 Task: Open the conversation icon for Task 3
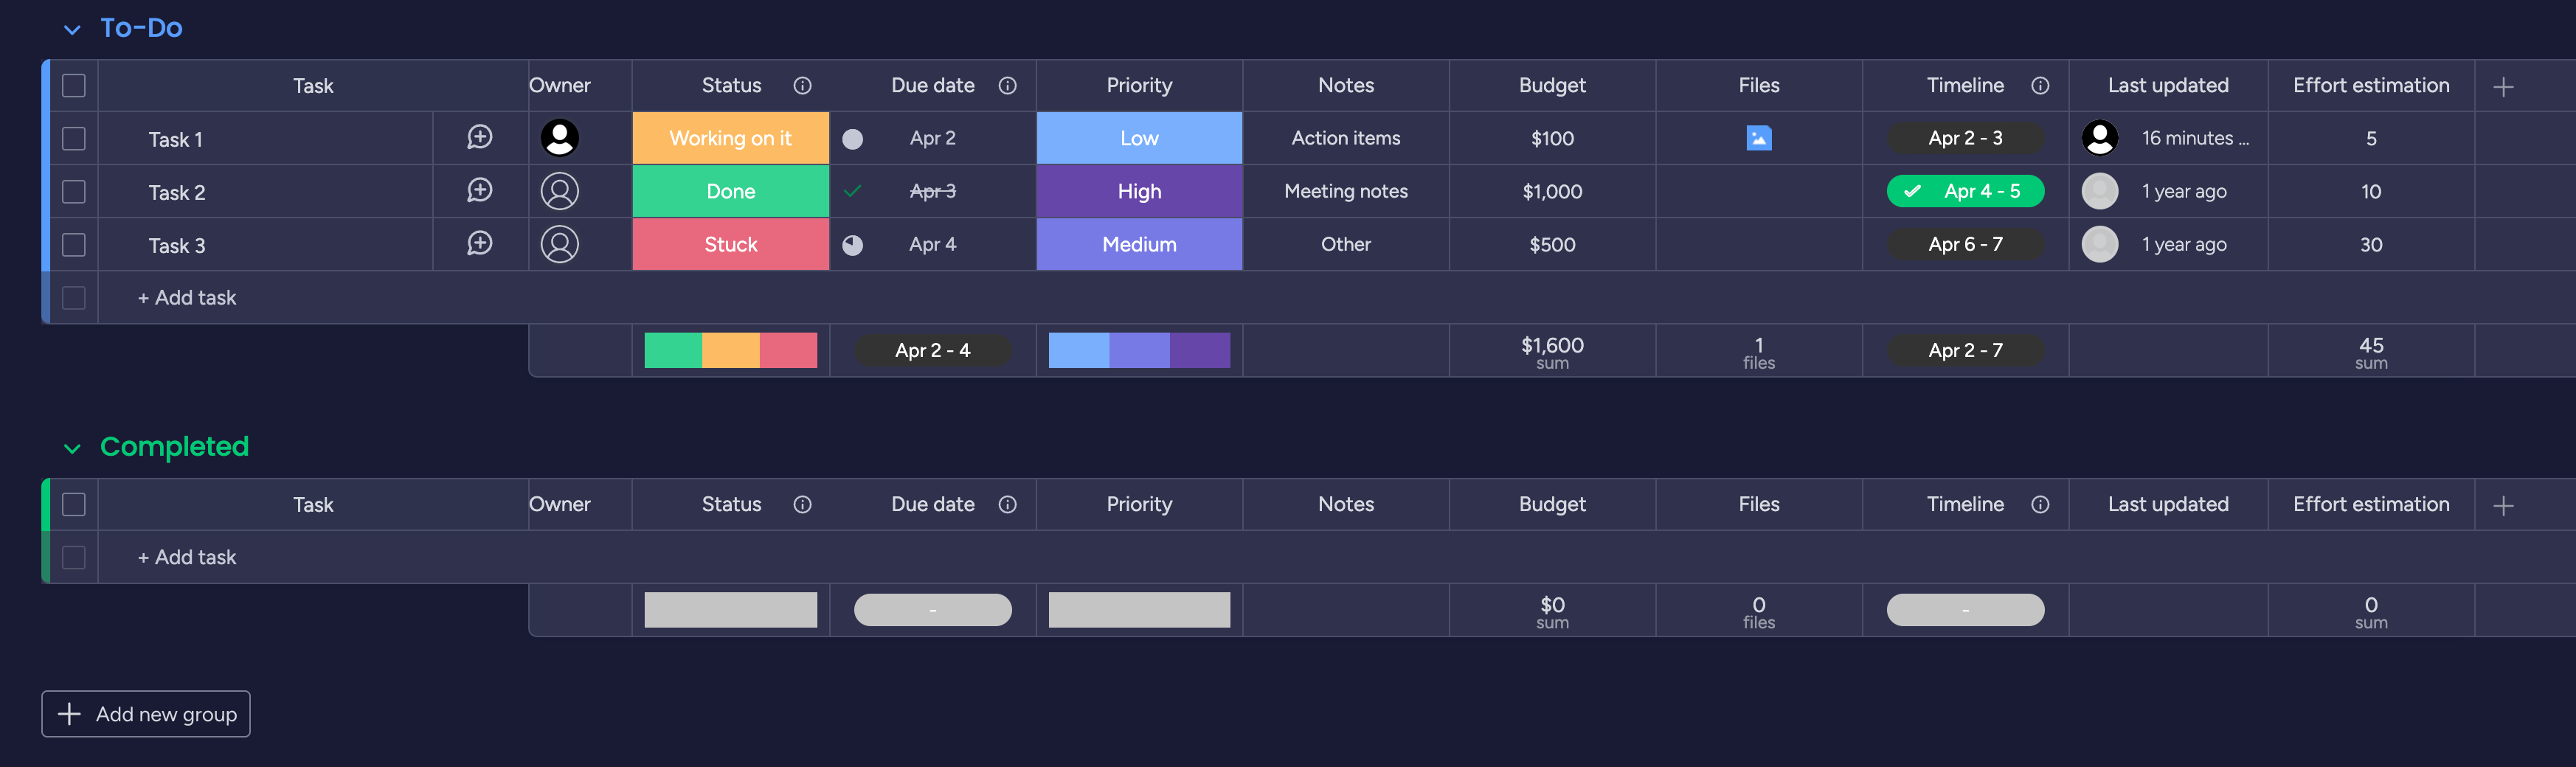(480, 243)
